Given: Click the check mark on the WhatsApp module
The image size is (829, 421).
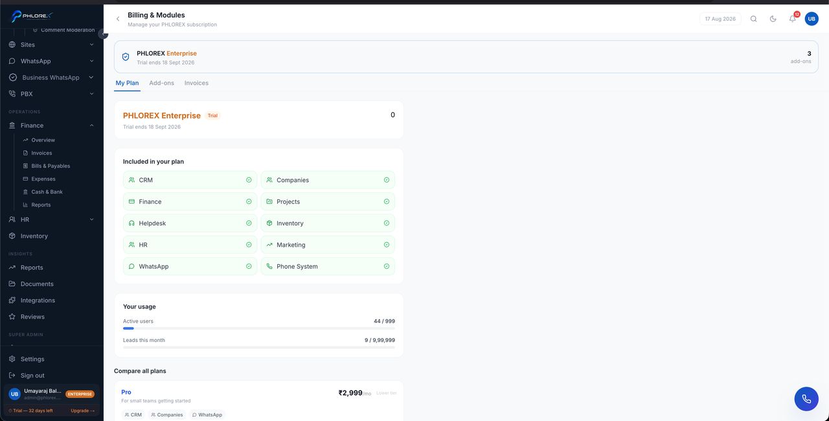Looking at the screenshot, I should click(249, 266).
